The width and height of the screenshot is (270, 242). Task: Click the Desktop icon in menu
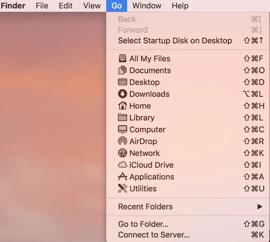pyautogui.click(x=122, y=82)
